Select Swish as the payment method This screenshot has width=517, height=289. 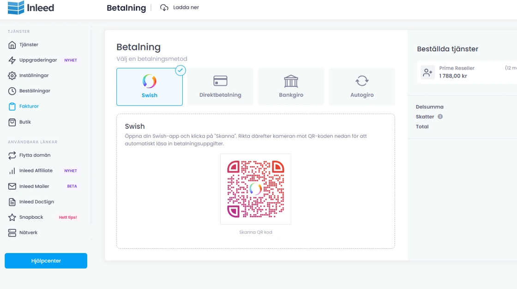pyautogui.click(x=150, y=87)
